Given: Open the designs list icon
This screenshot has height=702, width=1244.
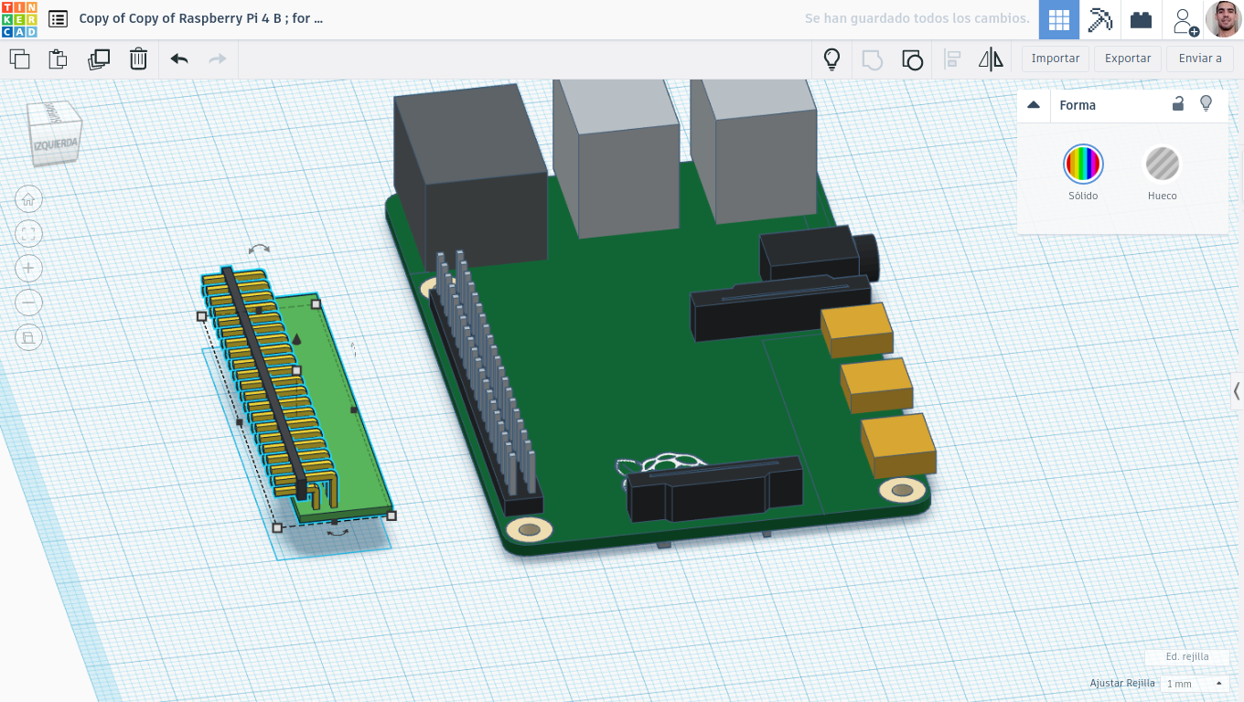Looking at the screenshot, I should [58, 18].
